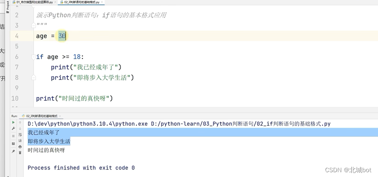Collapse the docstring fold marker on line 3
Screen dimensions: 378x177
click(34, 25)
